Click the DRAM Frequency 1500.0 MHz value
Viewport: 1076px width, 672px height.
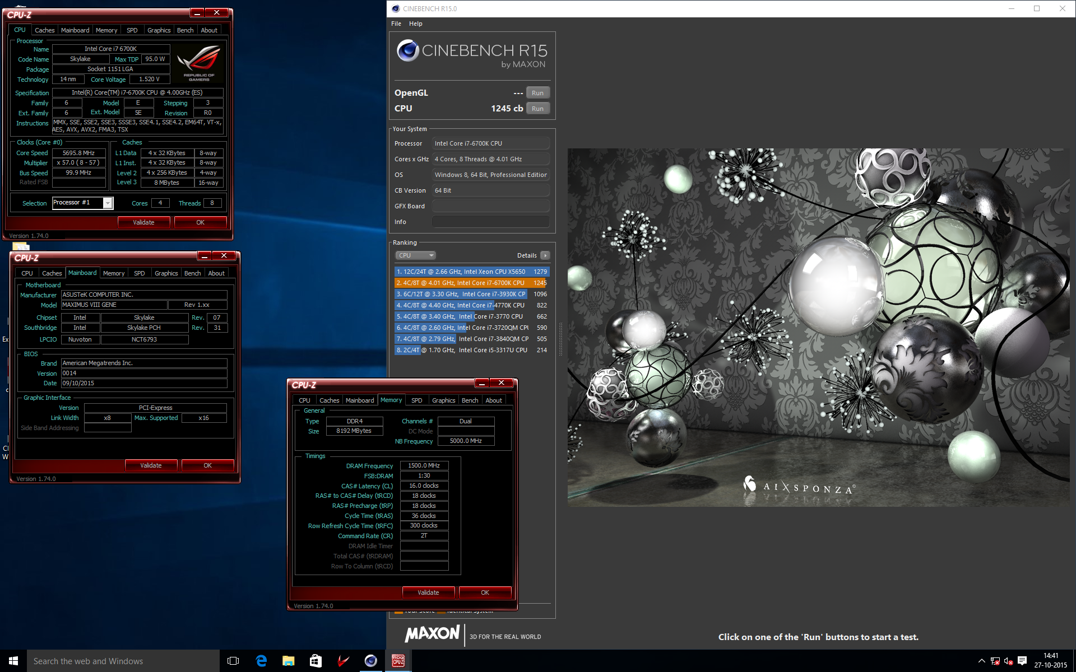[x=424, y=466]
